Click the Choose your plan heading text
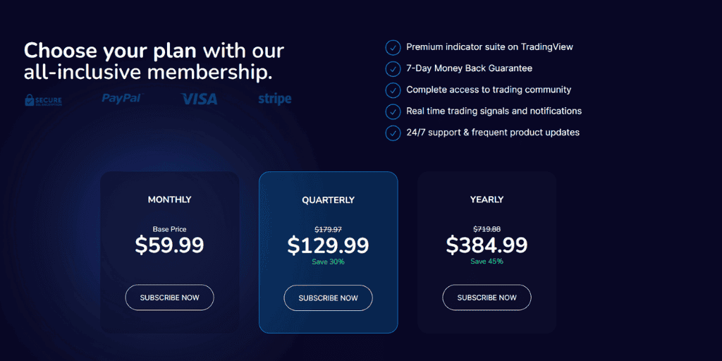722x361 pixels. point(154,61)
